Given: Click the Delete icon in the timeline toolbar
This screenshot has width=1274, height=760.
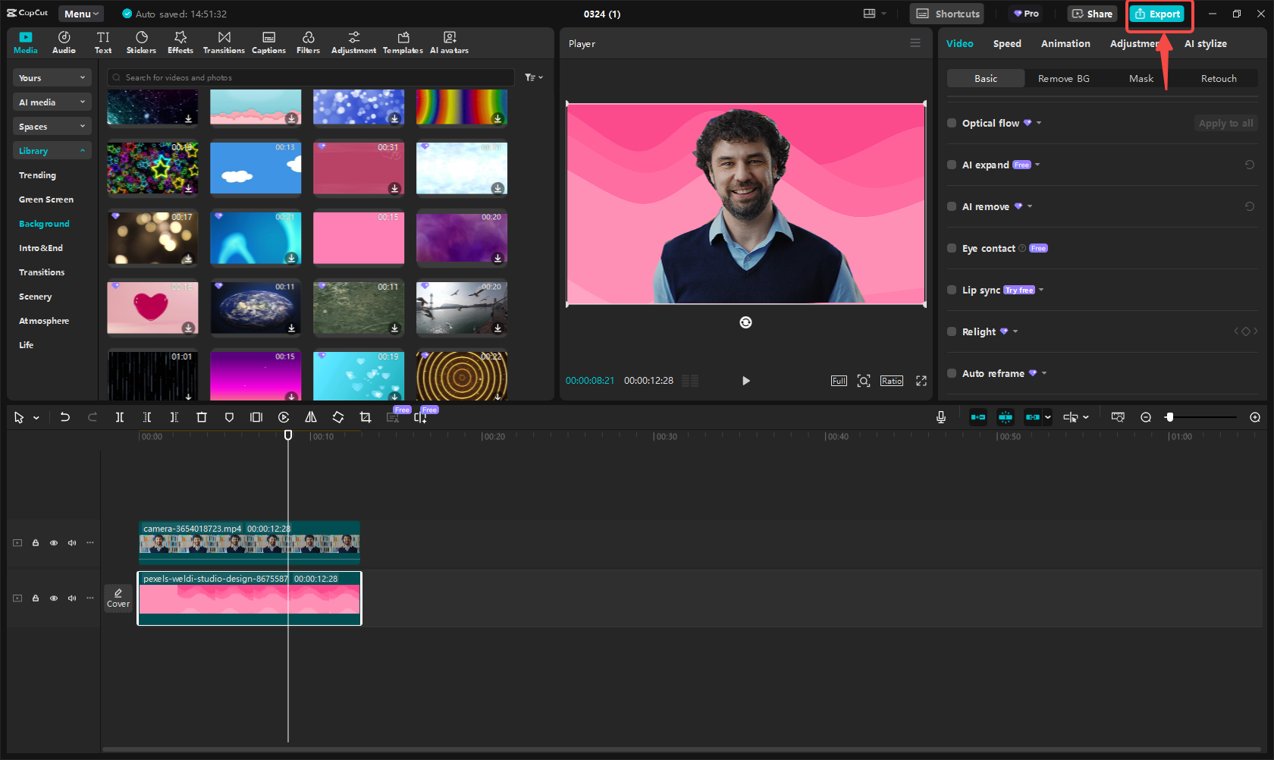Looking at the screenshot, I should 201,416.
